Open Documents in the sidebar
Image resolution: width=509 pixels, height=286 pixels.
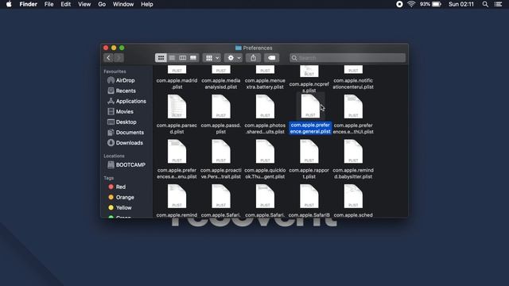point(130,133)
